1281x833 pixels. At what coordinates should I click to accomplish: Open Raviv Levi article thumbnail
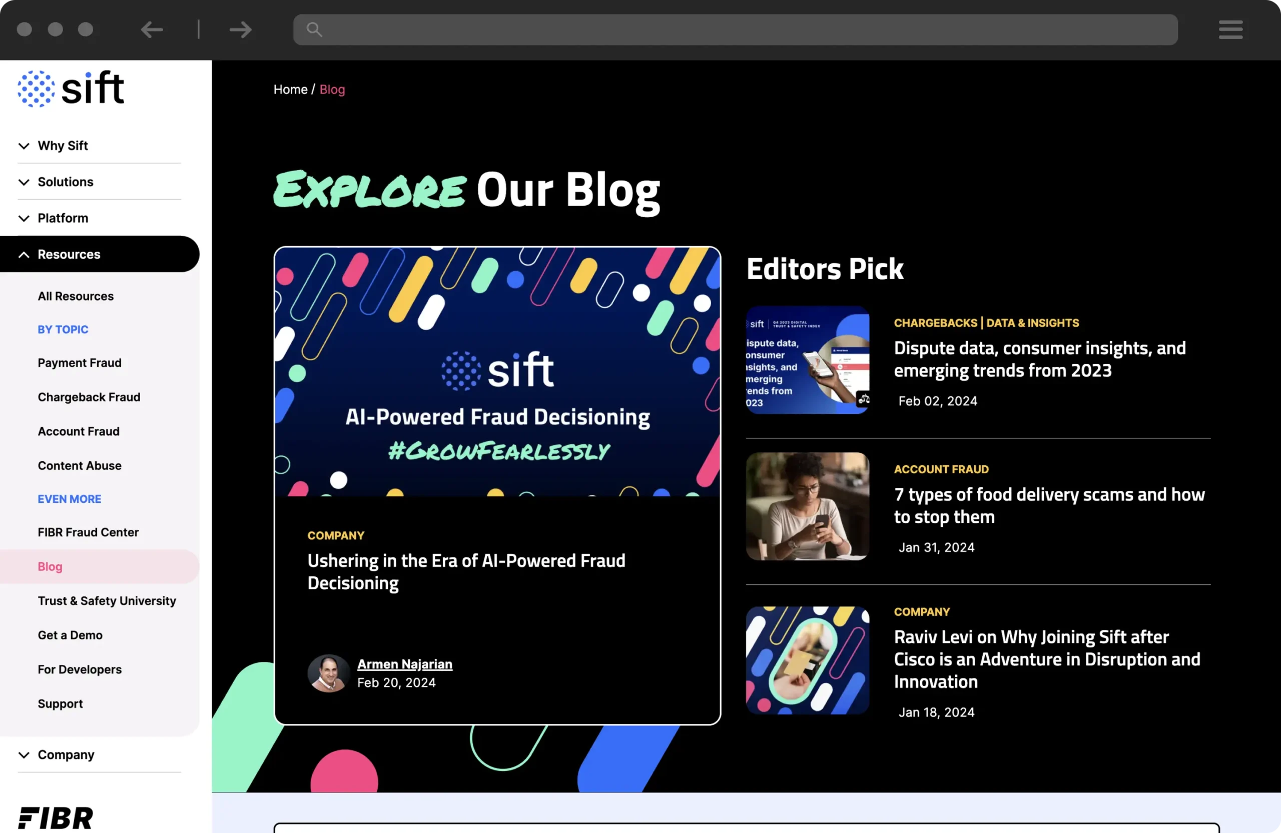(x=807, y=661)
